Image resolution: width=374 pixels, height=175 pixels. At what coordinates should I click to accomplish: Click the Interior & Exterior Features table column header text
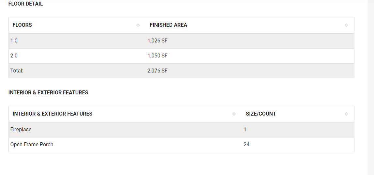click(53, 114)
